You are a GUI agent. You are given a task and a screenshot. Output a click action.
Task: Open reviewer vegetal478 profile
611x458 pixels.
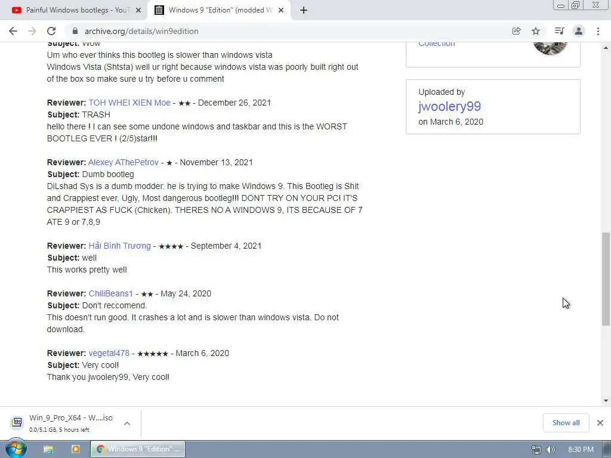tap(109, 353)
